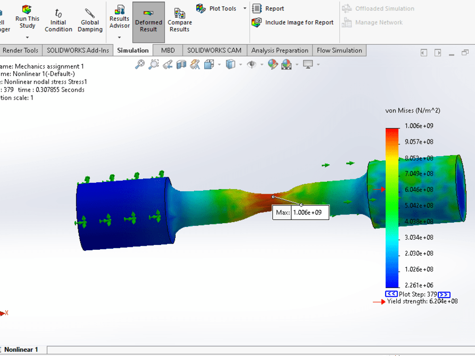The height and width of the screenshot is (356, 475).
Task: Expand the View Orientation dropdown
Action: [218, 64]
